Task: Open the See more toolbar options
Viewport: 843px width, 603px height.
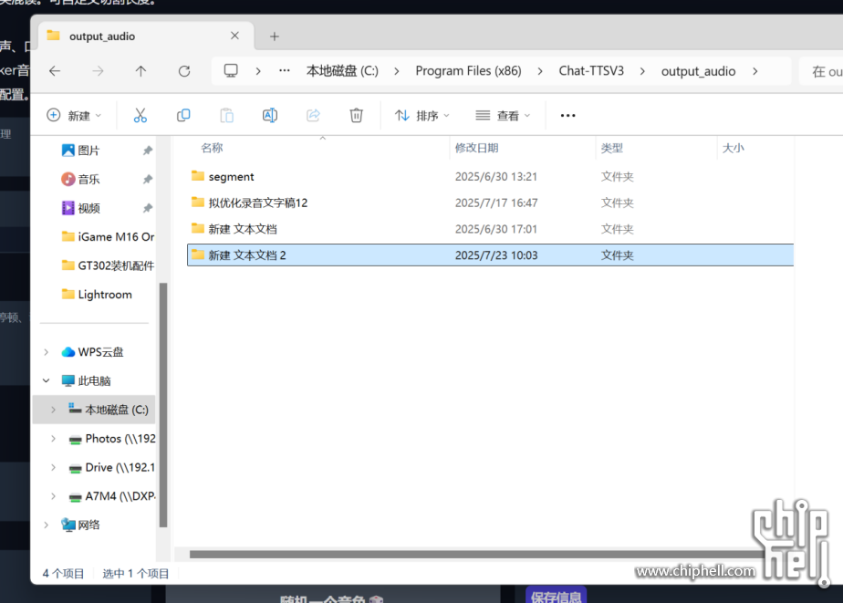Action: (x=567, y=115)
